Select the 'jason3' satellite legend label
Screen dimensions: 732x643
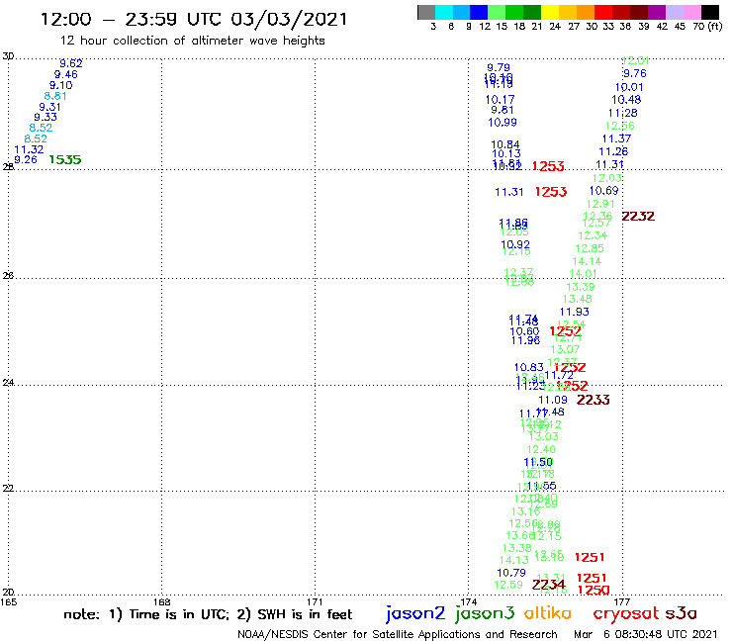click(x=485, y=613)
